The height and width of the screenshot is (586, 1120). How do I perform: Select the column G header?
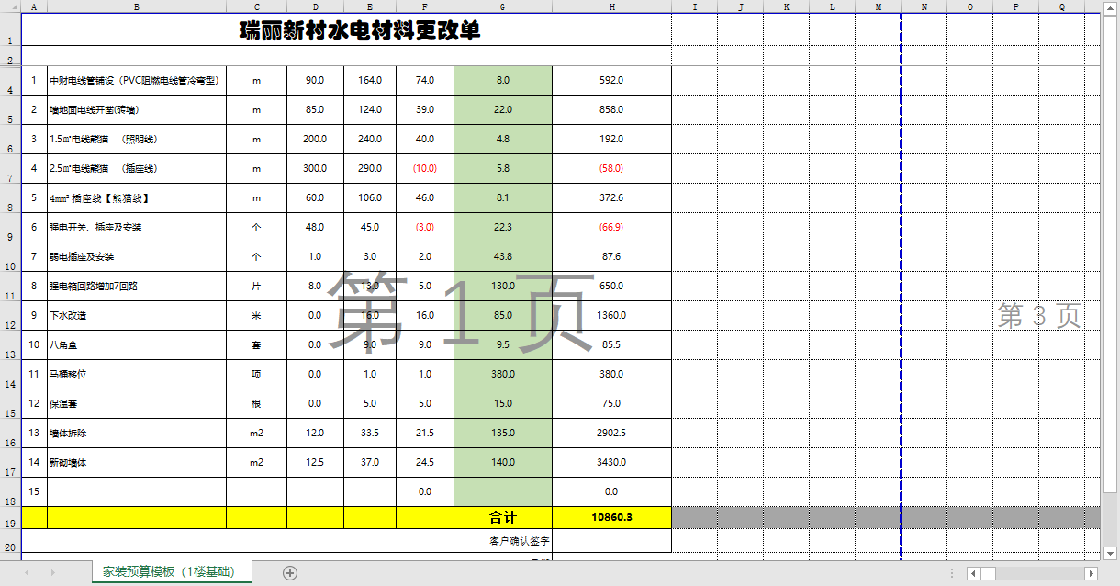click(x=502, y=6)
